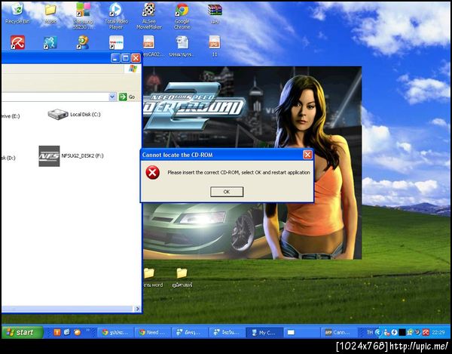
Task: Open ALSee MovieMaker desktop shortcut
Action: [148, 16]
